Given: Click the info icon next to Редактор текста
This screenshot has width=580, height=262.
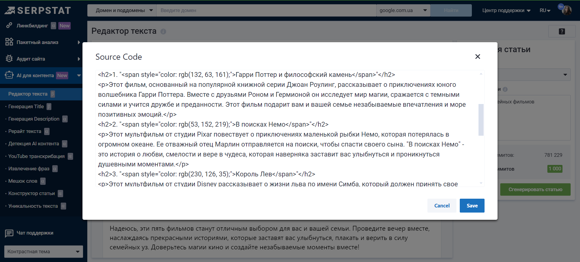Looking at the screenshot, I should (163, 31).
